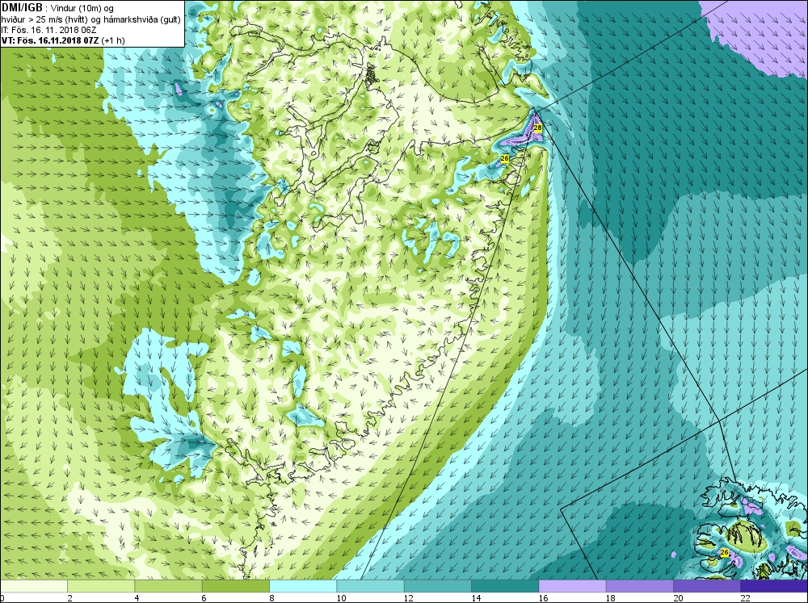Image resolution: width=808 pixels, height=603 pixels.
Task: Choose the dark teal 14–16 legend swatch
Action: 505,586
